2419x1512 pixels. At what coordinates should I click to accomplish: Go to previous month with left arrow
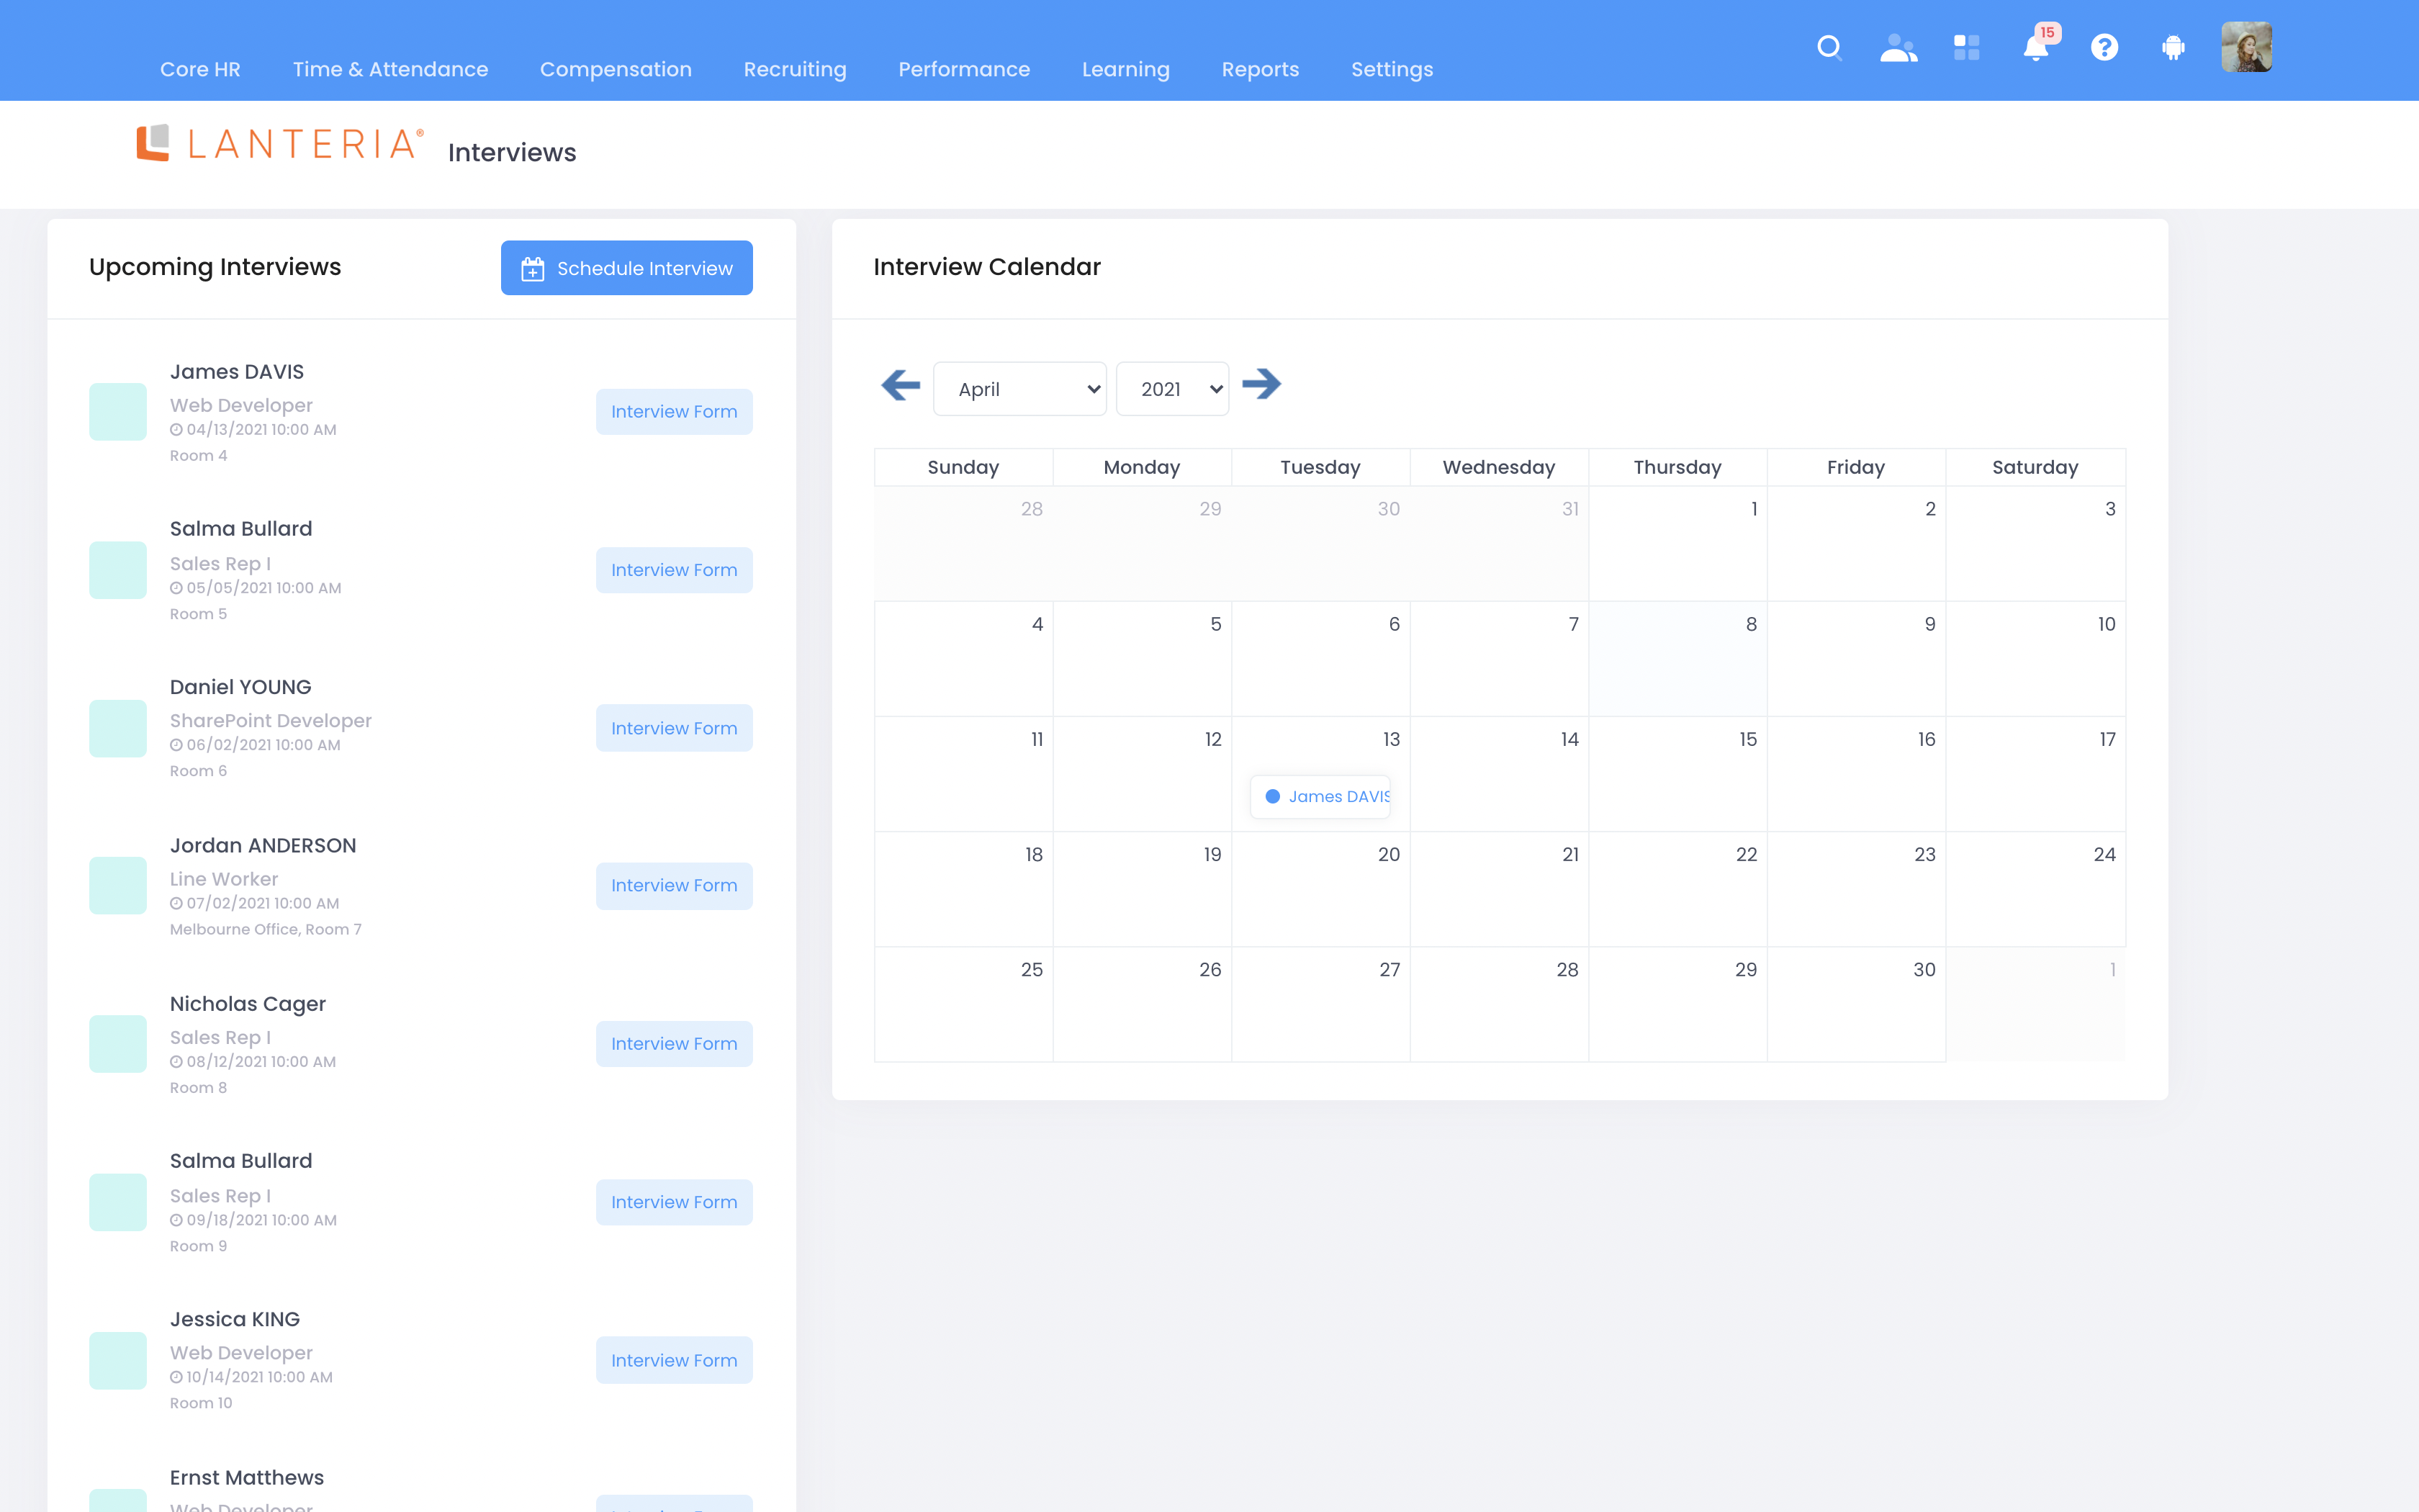coord(901,385)
